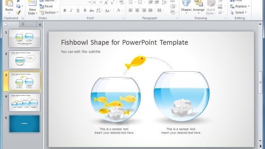Click the Change Case Aa icon

[x=107, y=11]
